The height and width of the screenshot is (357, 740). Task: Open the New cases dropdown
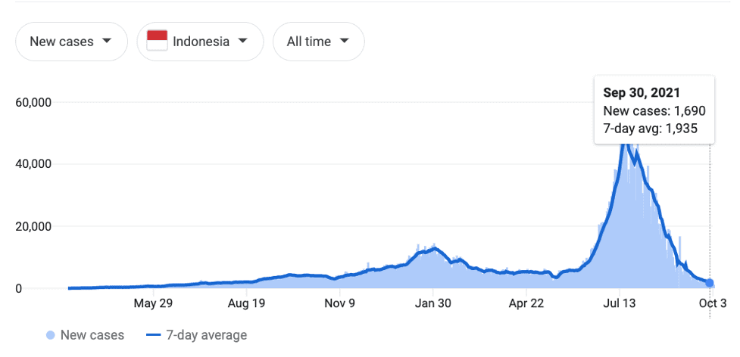click(71, 42)
